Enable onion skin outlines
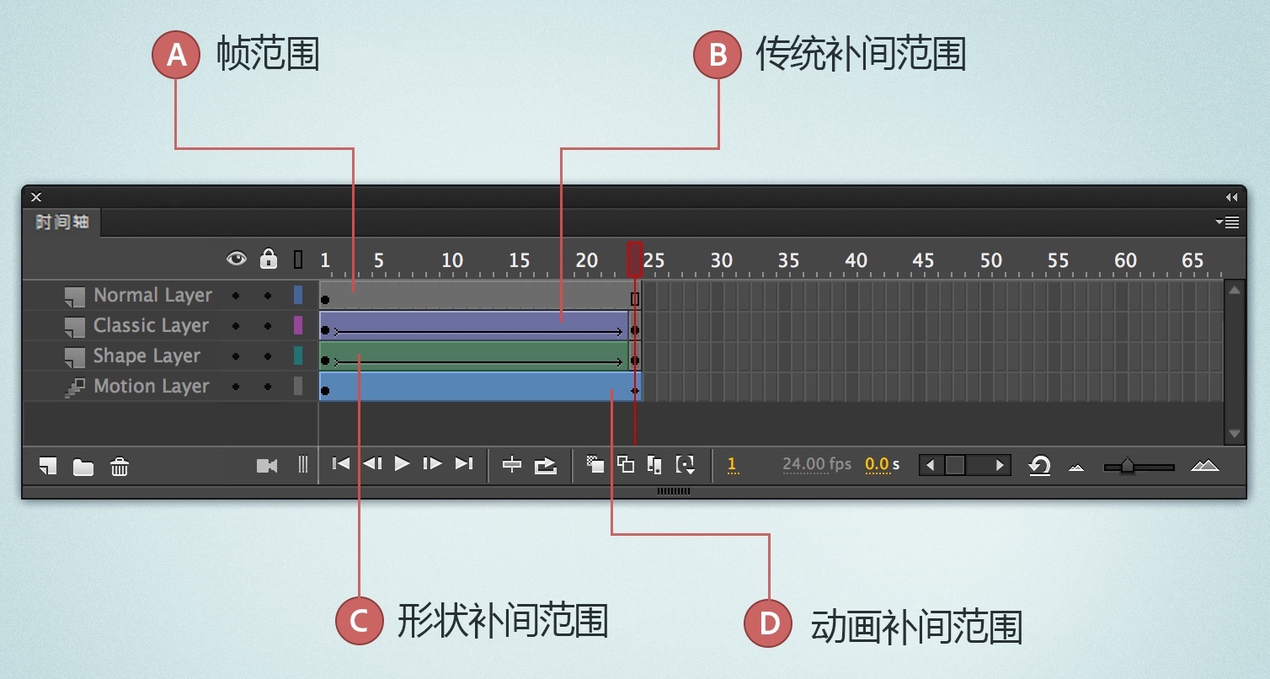This screenshot has width=1270, height=679. [626, 464]
